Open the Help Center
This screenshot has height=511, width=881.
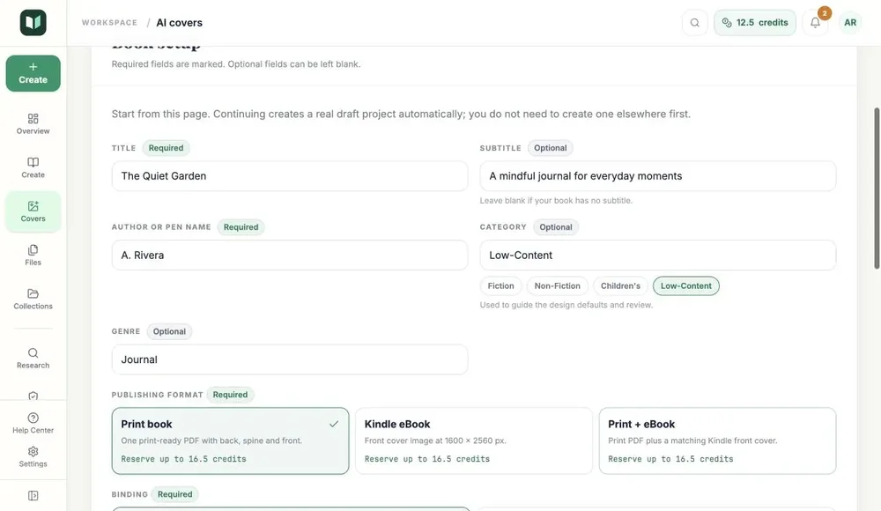tap(33, 423)
